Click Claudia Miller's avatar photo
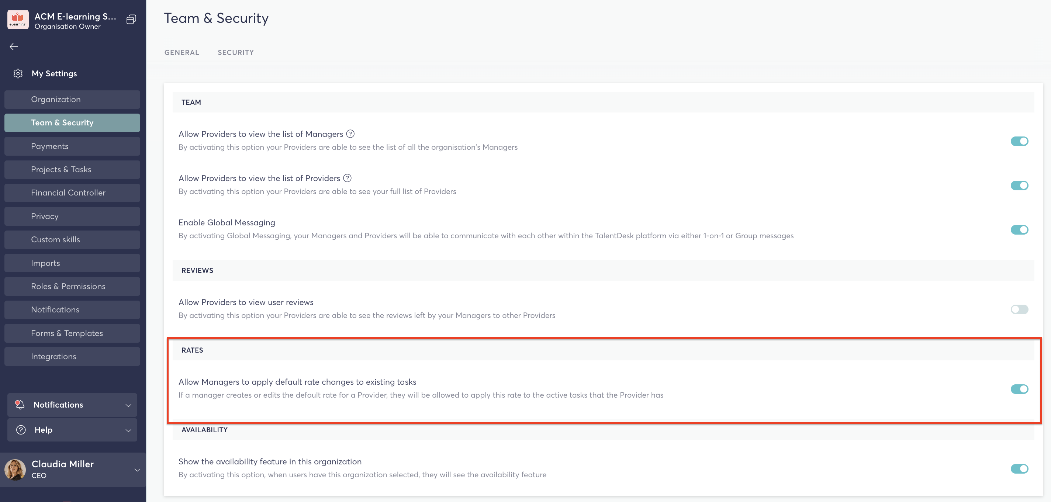1051x502 pixels. pyautogui.click(x=15, y=470)
